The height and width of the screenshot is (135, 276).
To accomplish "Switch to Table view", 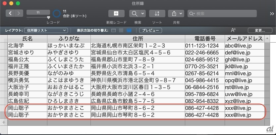I will [129, 30].
